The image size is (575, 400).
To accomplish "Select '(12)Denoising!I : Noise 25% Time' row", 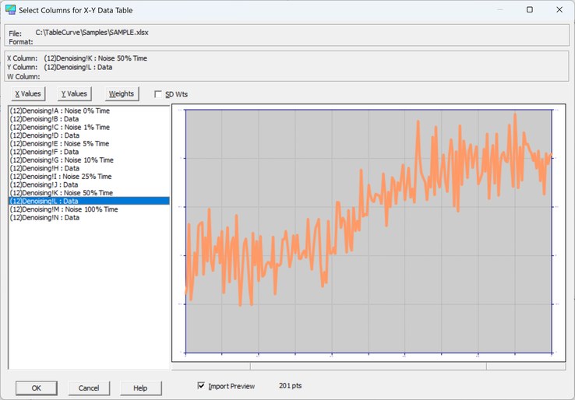I will click(89, 177).
